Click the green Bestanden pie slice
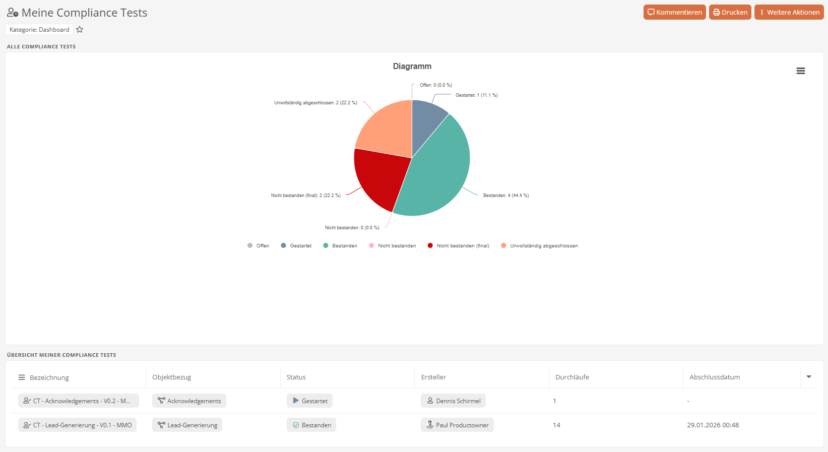828x452 pixels. pos(438,171)
